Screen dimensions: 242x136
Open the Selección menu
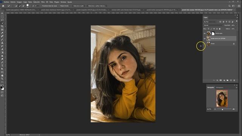[36, 2]
